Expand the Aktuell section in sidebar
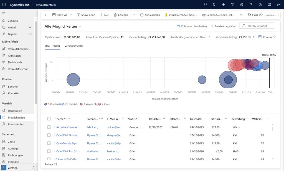The image size is (284, 171). [x=30, y=27]
